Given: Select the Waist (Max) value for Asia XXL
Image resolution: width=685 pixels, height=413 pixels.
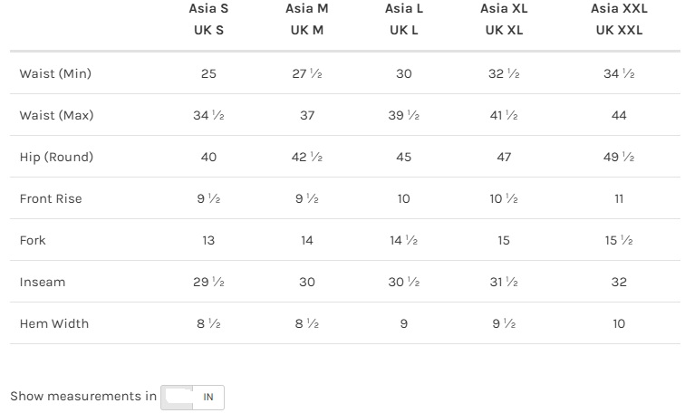Looking at the screenshot, I should [x=619, y=115].
